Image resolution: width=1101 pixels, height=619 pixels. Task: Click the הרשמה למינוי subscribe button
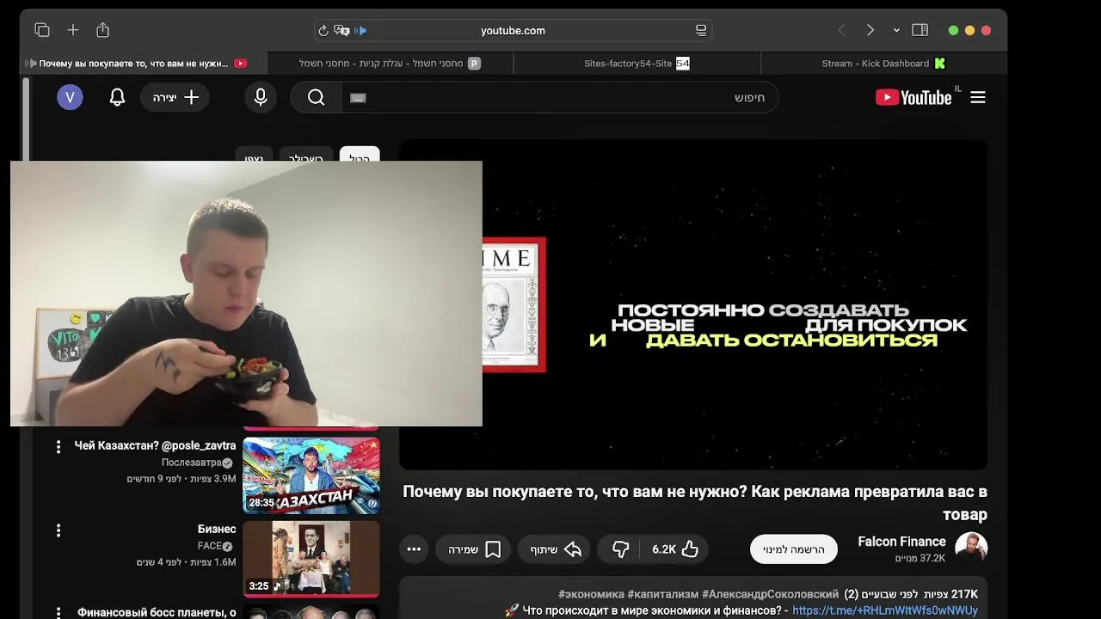click(794, 549)
